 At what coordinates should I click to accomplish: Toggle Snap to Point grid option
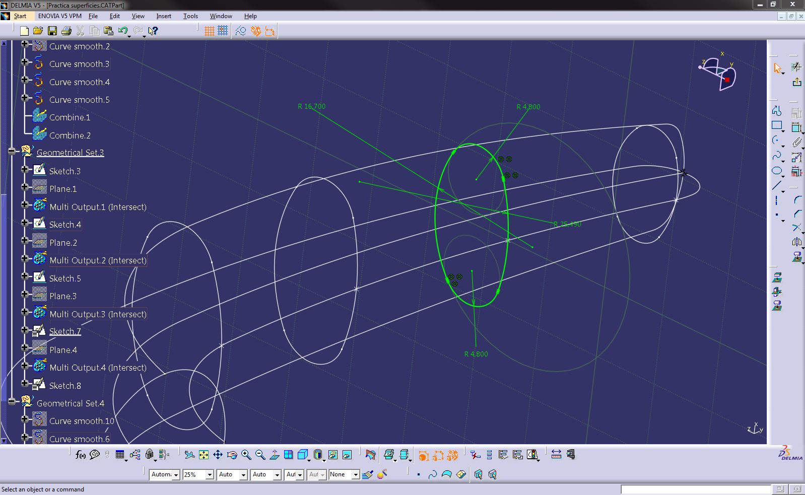223,31
